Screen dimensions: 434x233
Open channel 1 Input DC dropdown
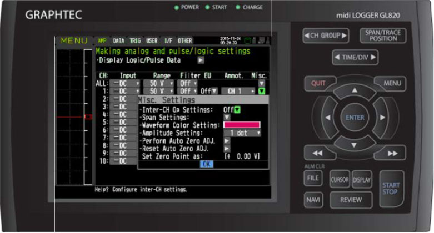coord(125,91)
